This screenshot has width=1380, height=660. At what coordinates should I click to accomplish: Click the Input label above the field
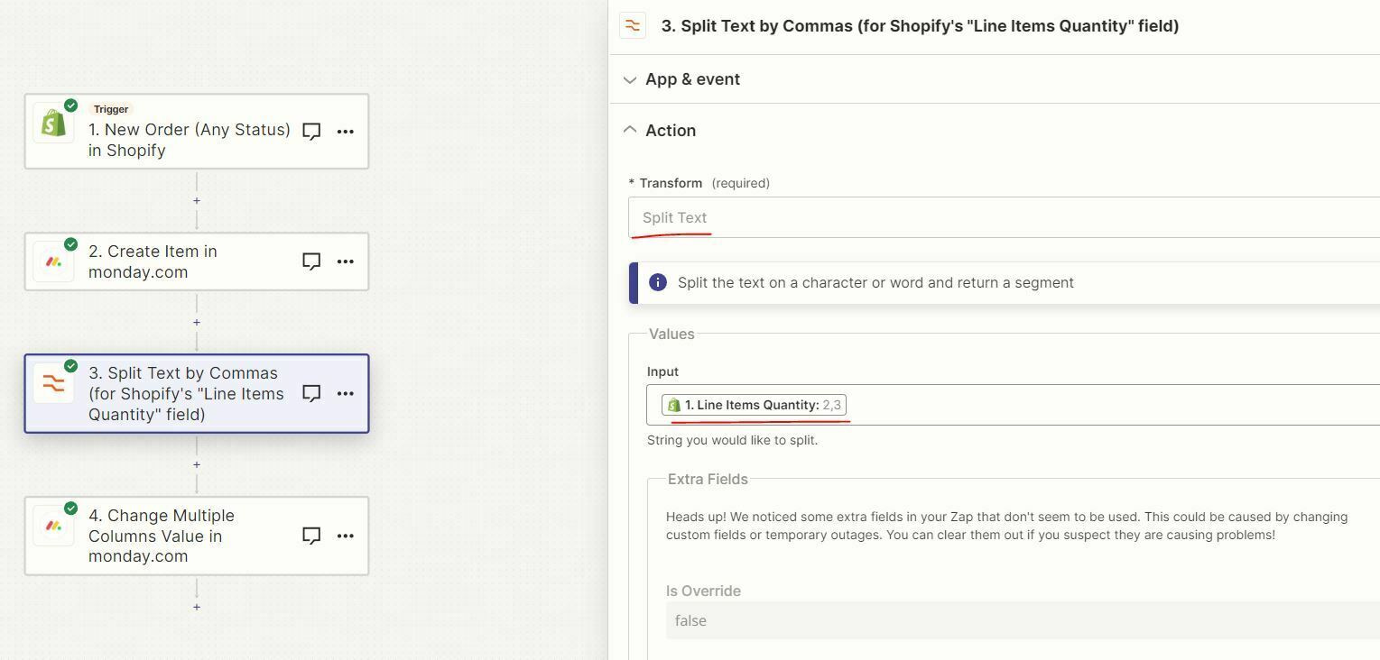[662, 371]
